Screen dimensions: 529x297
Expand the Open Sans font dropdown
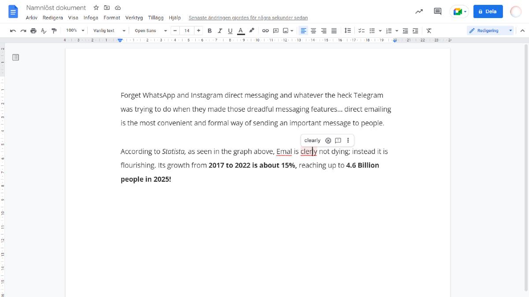pos(151,31)
